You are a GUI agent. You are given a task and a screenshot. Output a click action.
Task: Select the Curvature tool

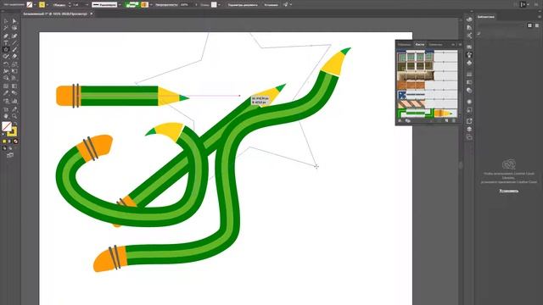pyautogui.click(x=14, y=36)
